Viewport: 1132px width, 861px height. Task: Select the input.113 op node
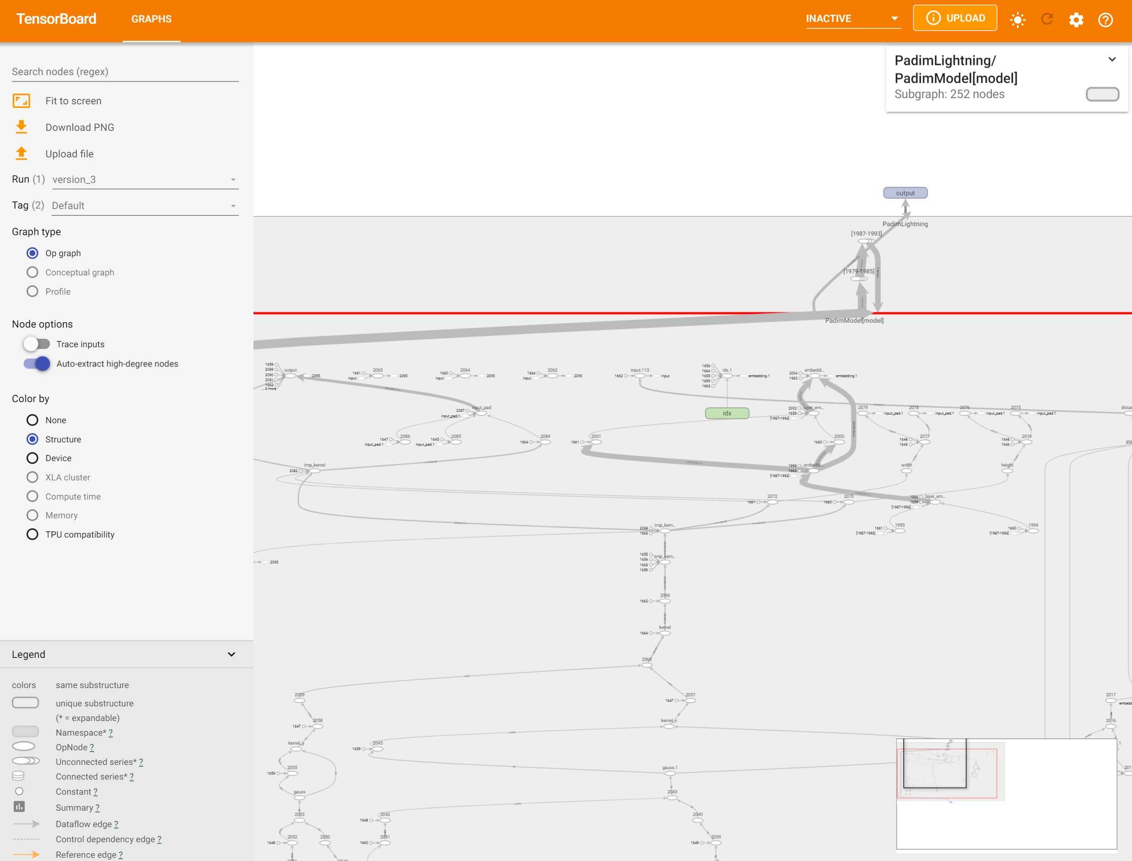(x=640, y=376)
